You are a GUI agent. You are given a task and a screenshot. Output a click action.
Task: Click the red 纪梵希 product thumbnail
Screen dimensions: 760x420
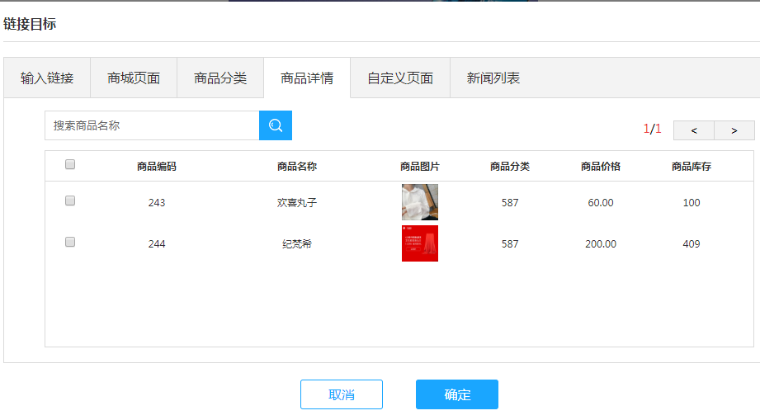[x=420, y=243]
